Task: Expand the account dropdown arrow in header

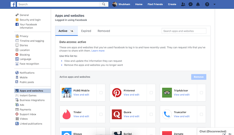Action: coord(214,4)
